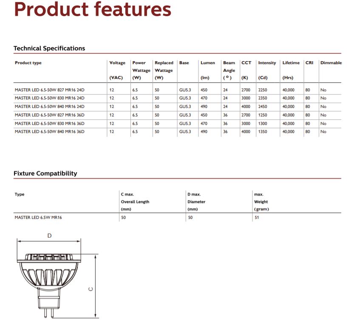Select the 'Fixture Compatibility' section title
This screenshot has height=322, width=350.
45,173
